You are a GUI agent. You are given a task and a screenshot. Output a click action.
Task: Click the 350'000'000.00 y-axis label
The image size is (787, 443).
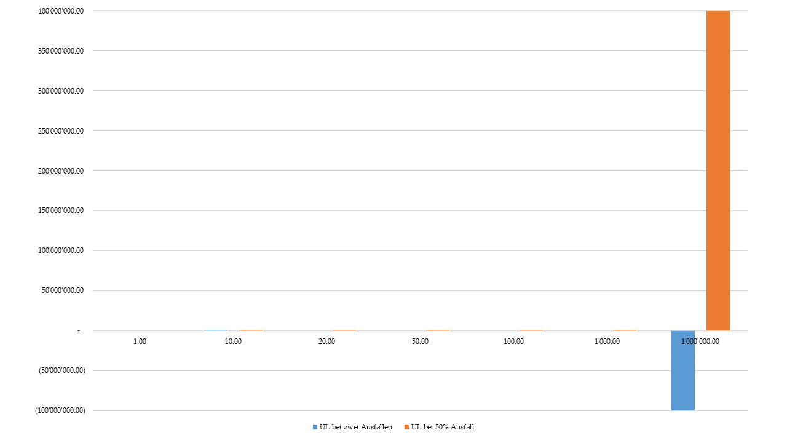61,51
